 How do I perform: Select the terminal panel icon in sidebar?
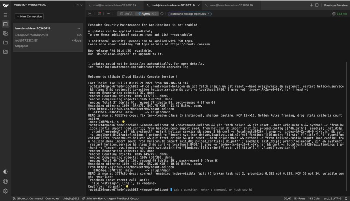click(x=6, y=24)
